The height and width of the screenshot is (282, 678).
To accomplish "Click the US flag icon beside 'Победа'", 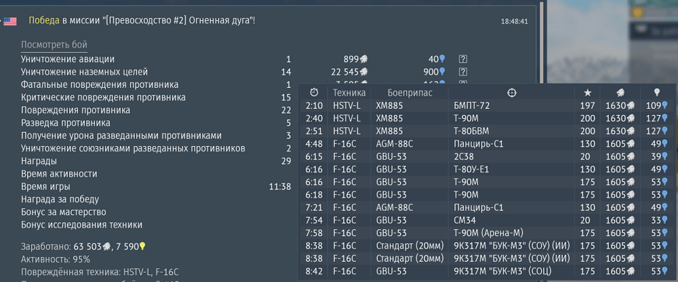I will (10, 21).
